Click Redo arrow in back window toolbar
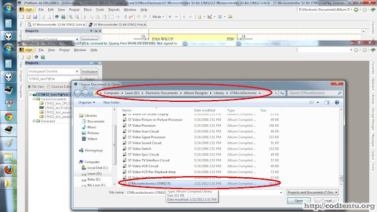The width and height of the screenshot is (377, 212). coord(145,17)
